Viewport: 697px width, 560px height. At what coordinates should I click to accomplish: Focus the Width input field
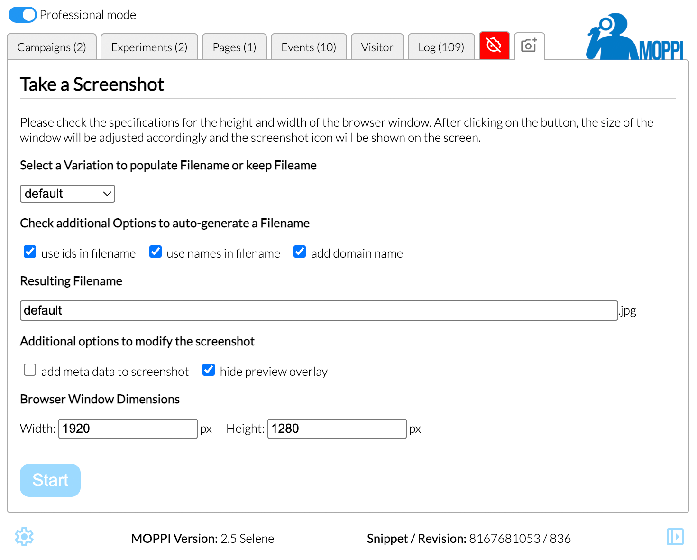(x=128, y=429)
